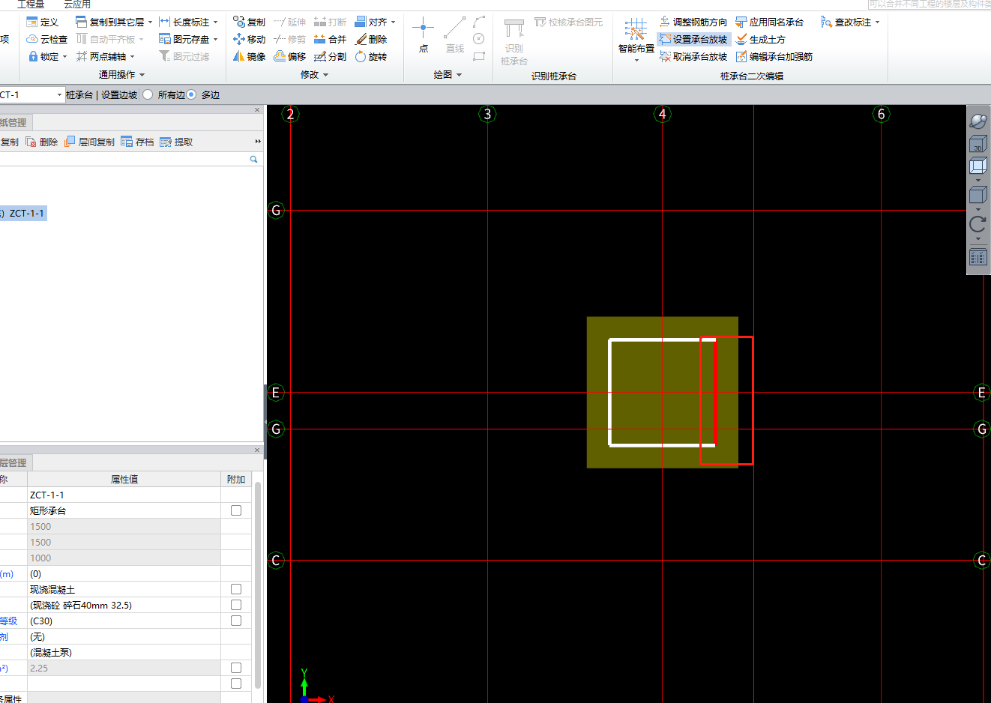Viewport: 991px width, 703px height.
Task: Open 智能布置 smart layout tool
Action: pos(636,39)
